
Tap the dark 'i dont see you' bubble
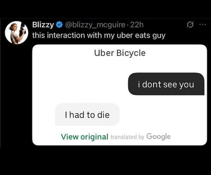click(166, 84)
